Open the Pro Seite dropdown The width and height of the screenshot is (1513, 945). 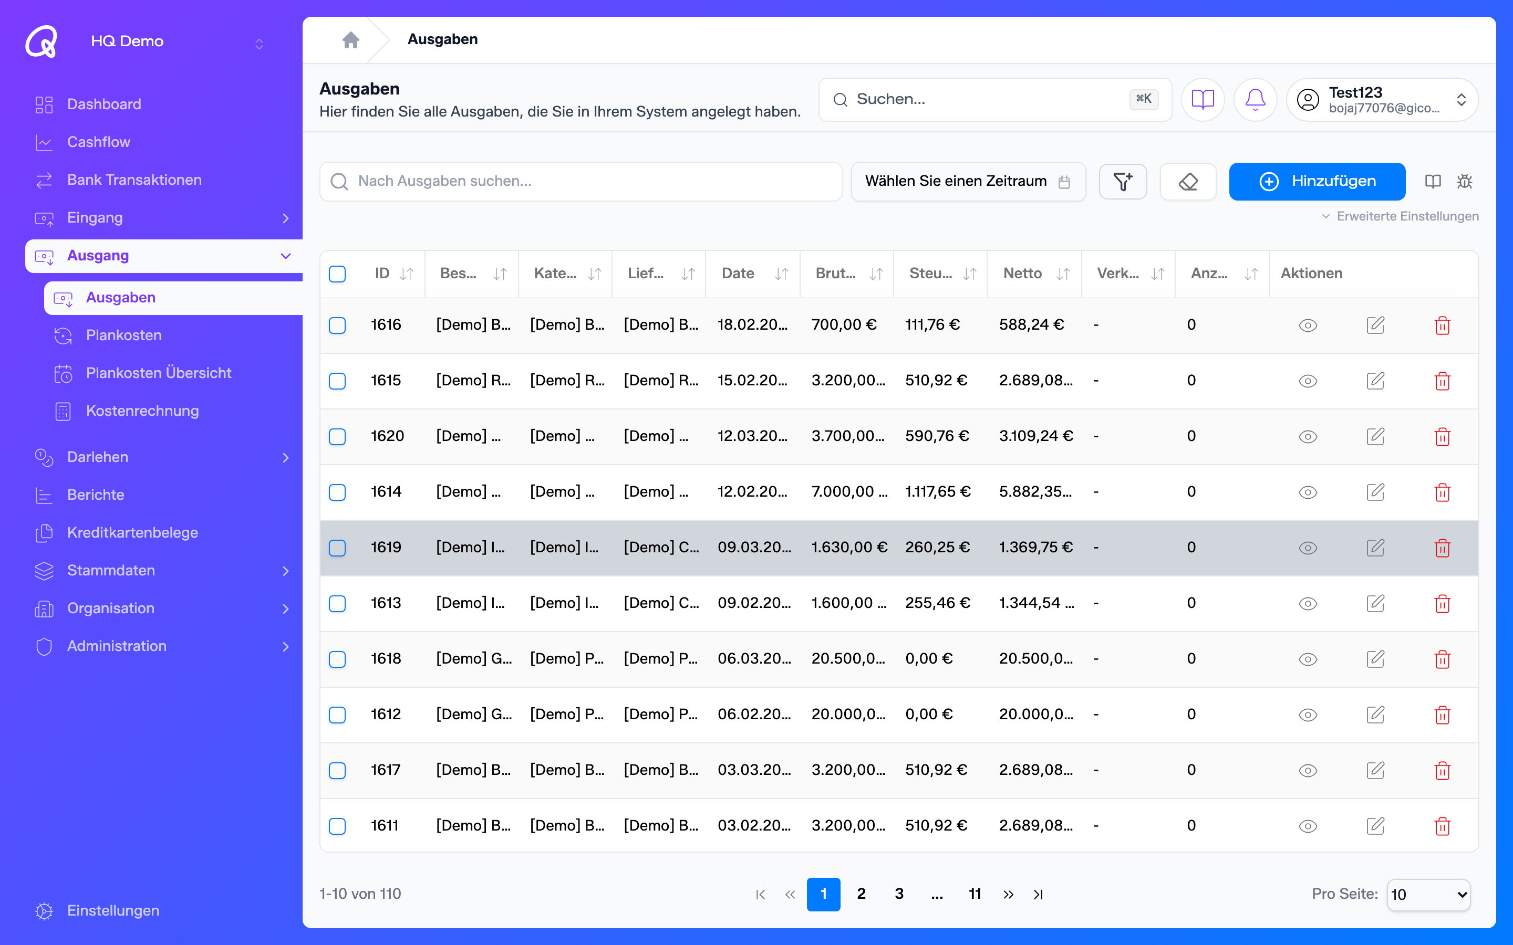(x=1428, y=895)
